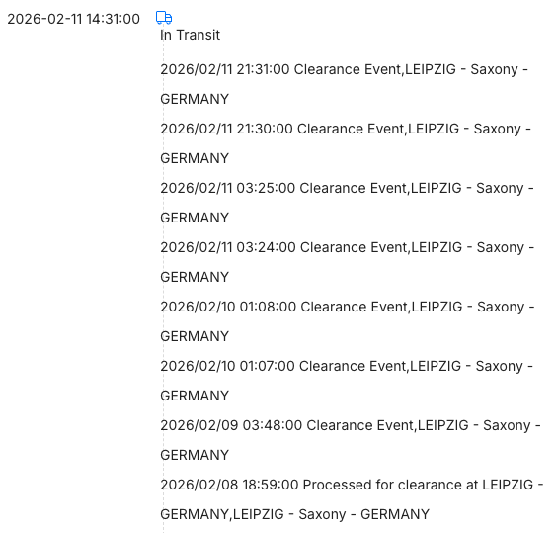Select the 2026/02/11 21:30:00 Clearance Event line

tap(346, 143)
